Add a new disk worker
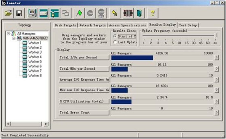This screenshot has height=139, width=226. pyautogui.click(x=43, y=13)
